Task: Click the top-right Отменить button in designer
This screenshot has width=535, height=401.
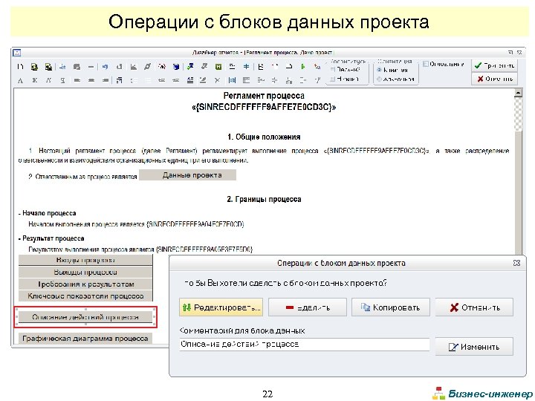Action: pos(494,79)
